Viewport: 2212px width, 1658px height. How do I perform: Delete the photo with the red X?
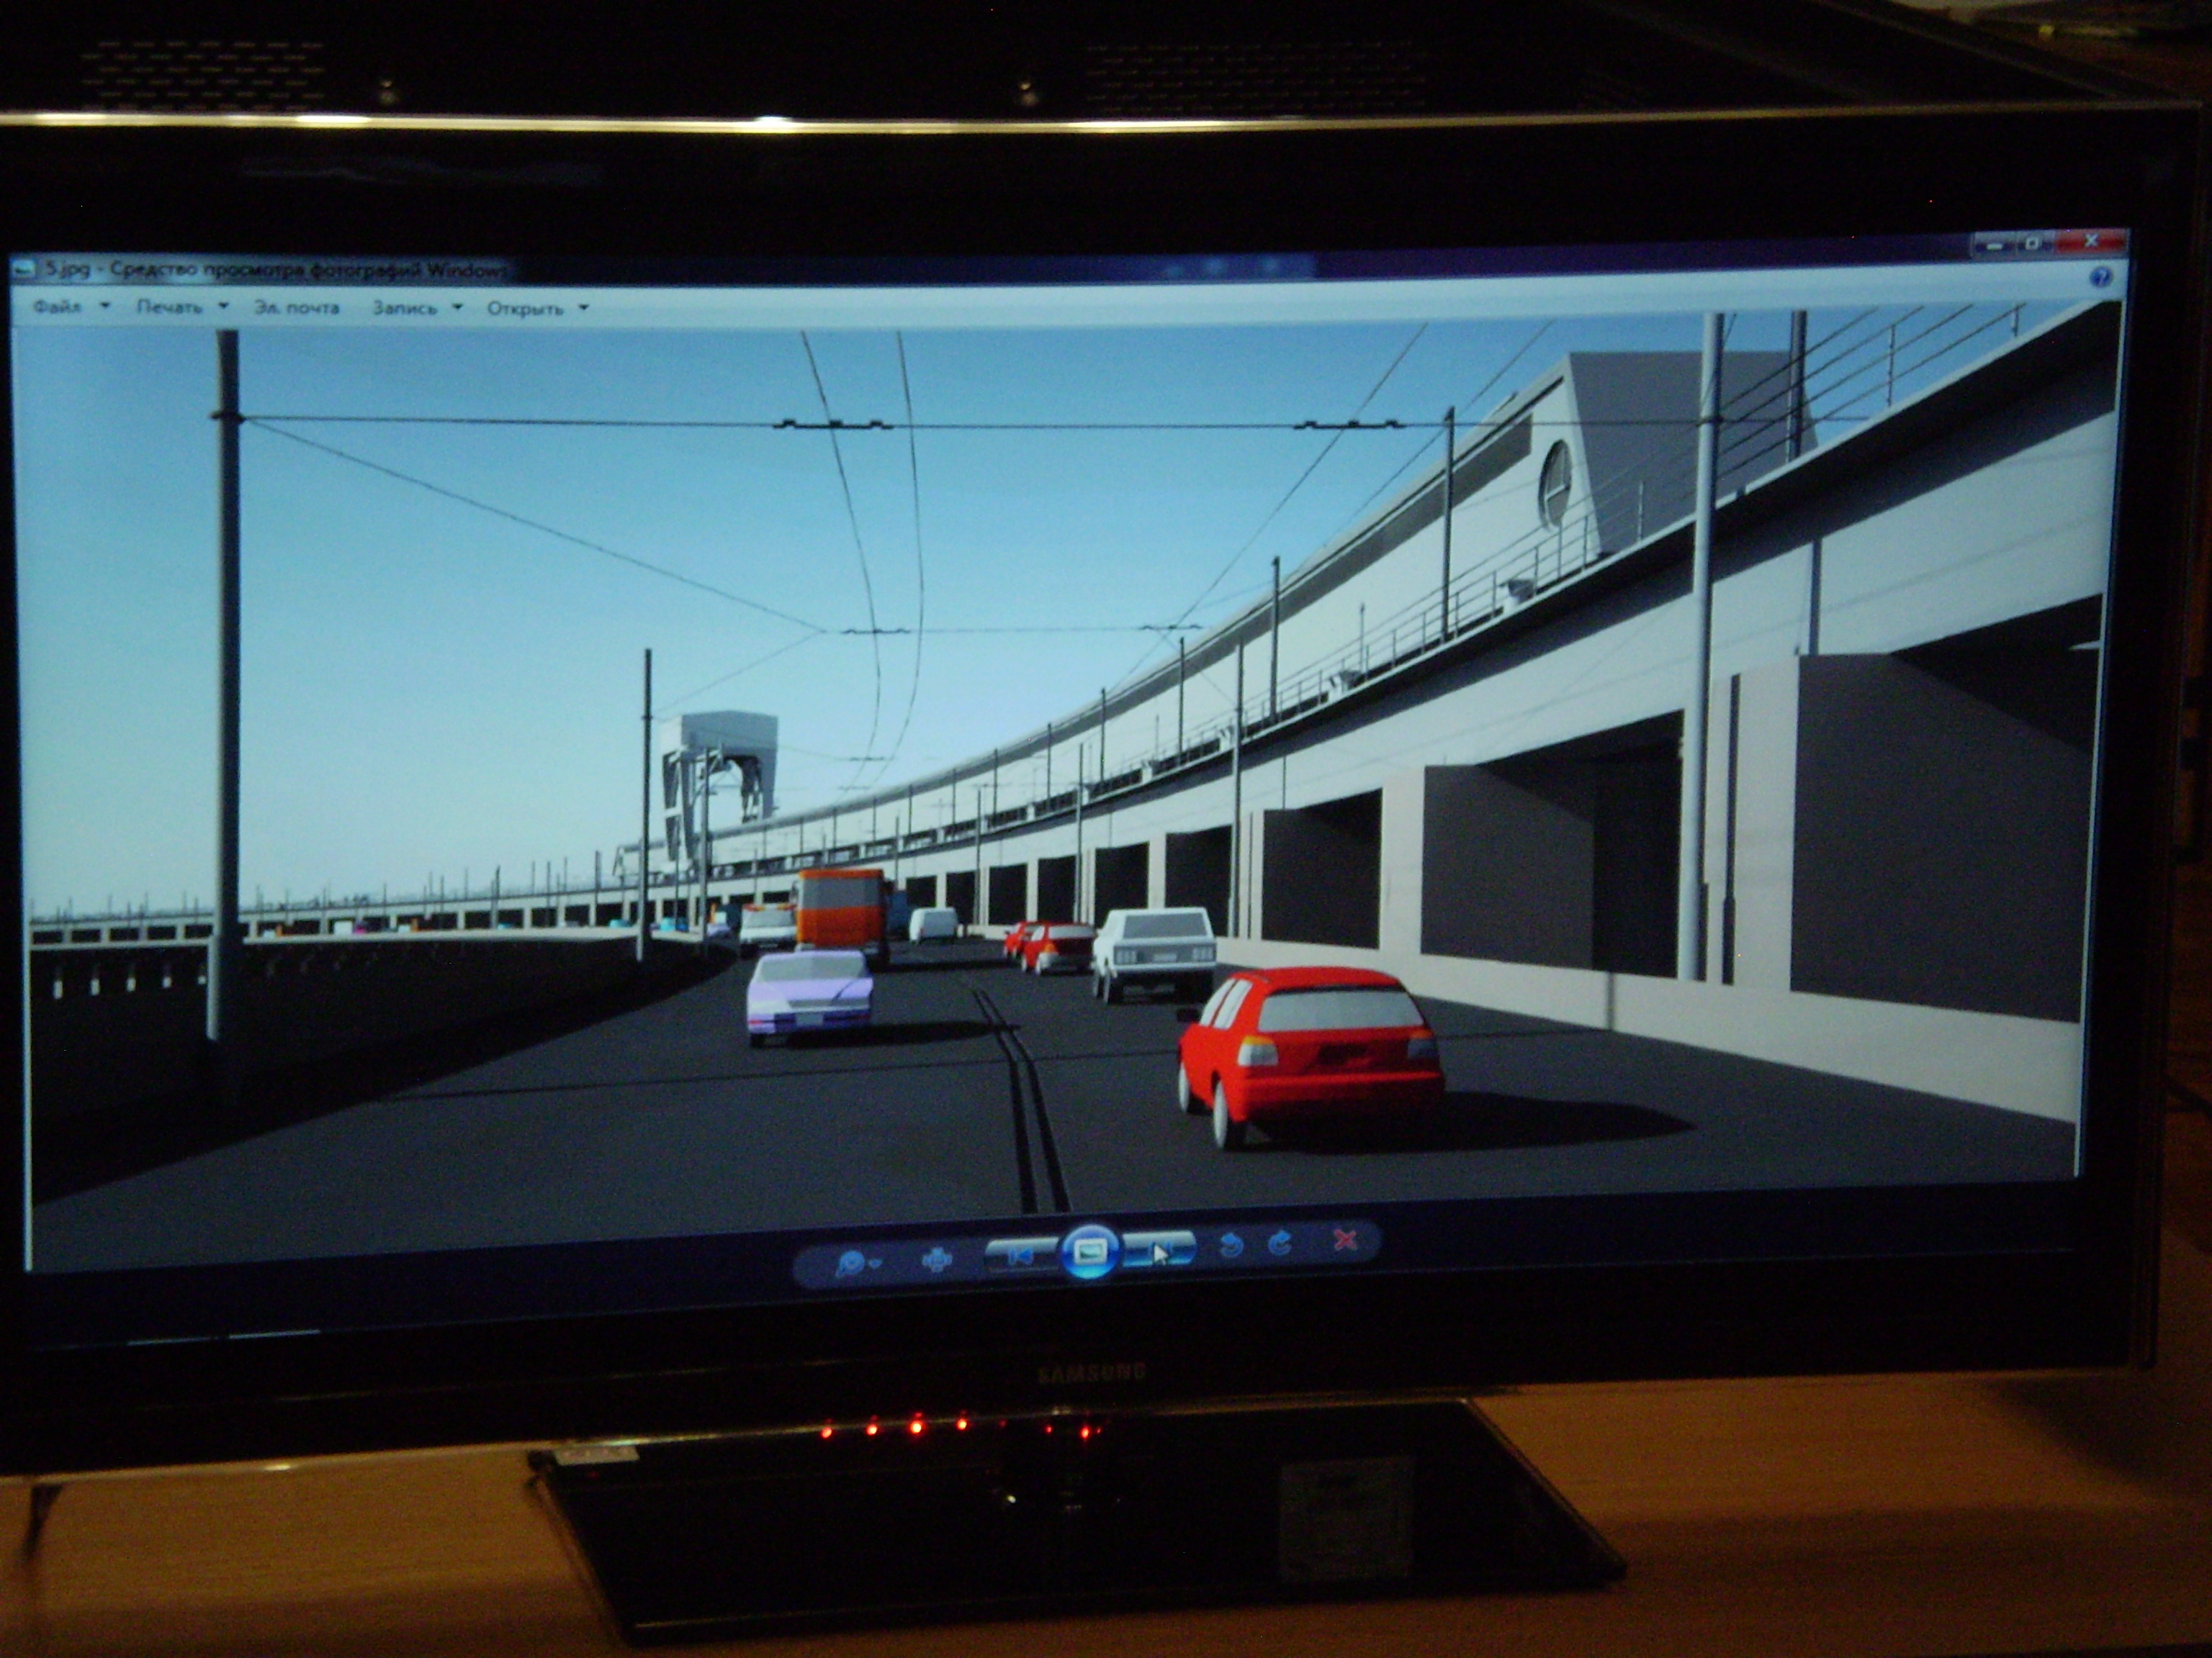pyautogui.click(x=1345, y=1240)
